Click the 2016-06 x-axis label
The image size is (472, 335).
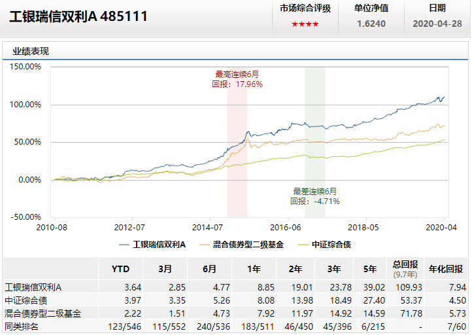coord(286,228)
